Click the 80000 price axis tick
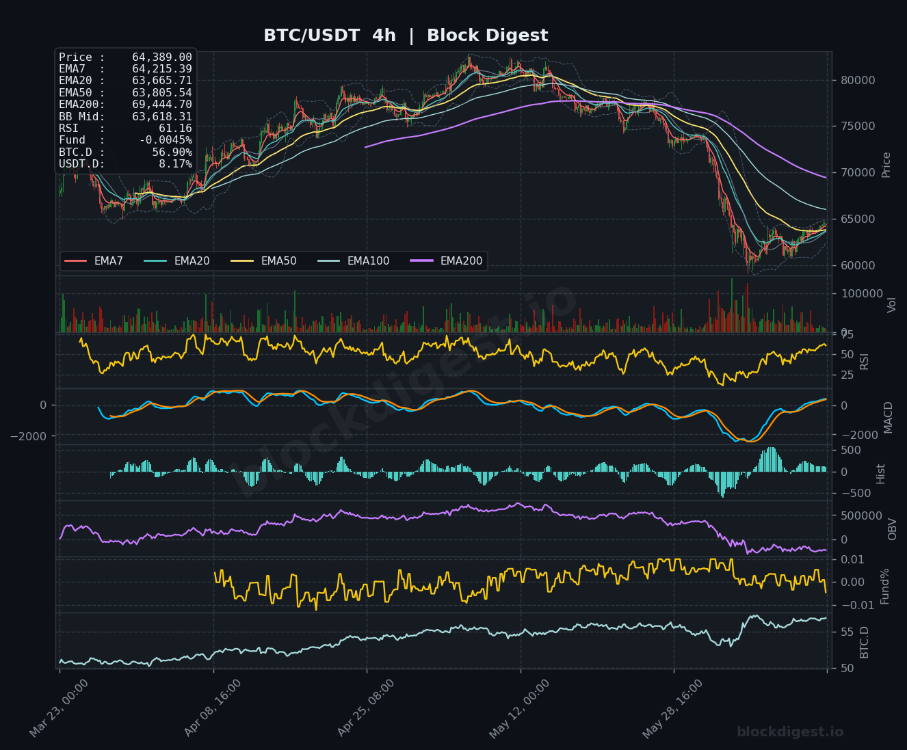The height and width of the screenshot is (750, 907). click(x=857, y=80)
